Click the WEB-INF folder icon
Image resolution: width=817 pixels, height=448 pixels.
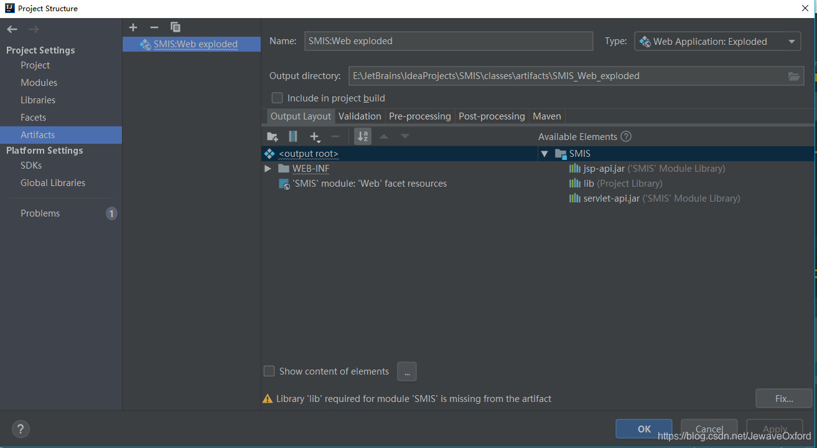tap(284, 169)
